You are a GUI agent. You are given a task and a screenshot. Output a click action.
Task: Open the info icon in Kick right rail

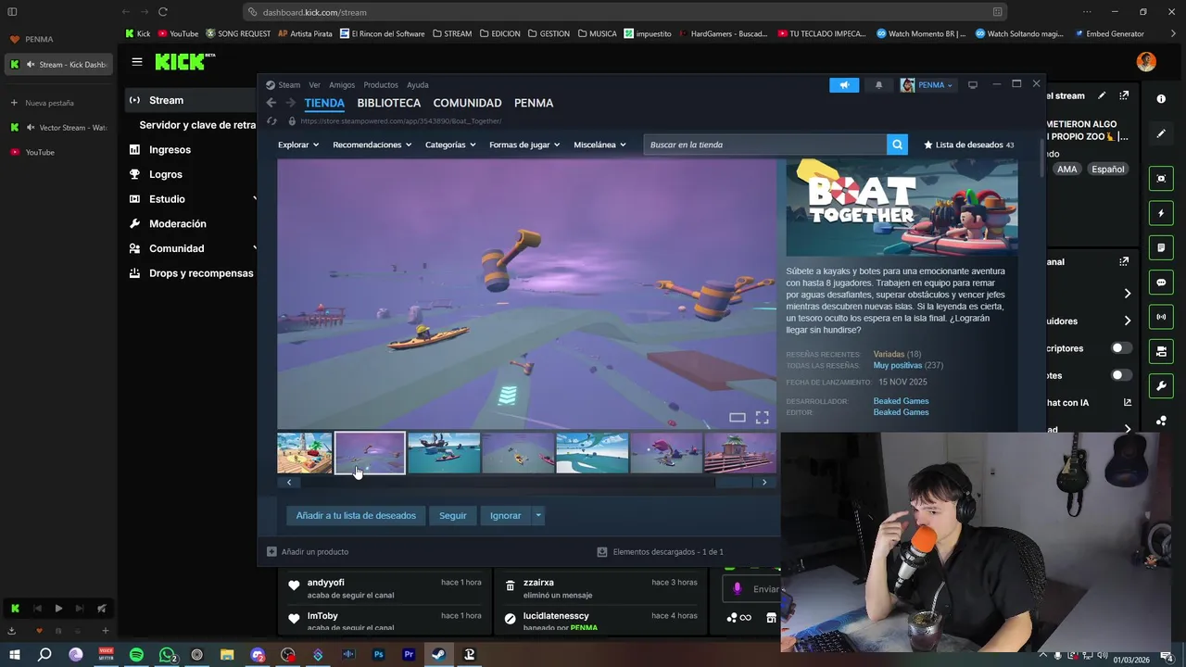point(1161,98)
